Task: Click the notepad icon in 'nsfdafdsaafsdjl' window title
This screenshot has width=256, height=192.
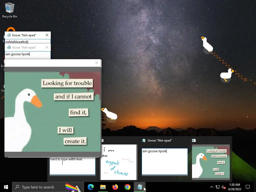Action: (9, 35)
